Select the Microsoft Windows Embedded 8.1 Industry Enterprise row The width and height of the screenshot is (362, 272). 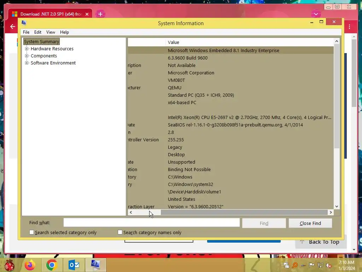pos(230,50)
